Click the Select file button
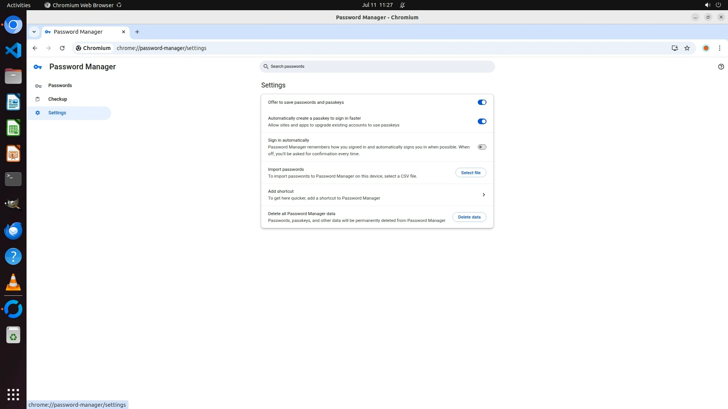Image resolution: width=728 pixels, height=409 pixels. pos(471,173)
